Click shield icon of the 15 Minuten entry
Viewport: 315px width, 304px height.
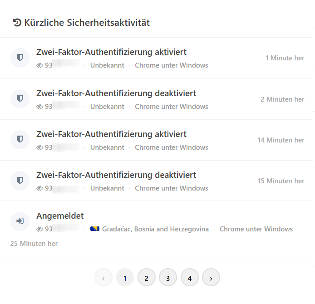[20, 181]
